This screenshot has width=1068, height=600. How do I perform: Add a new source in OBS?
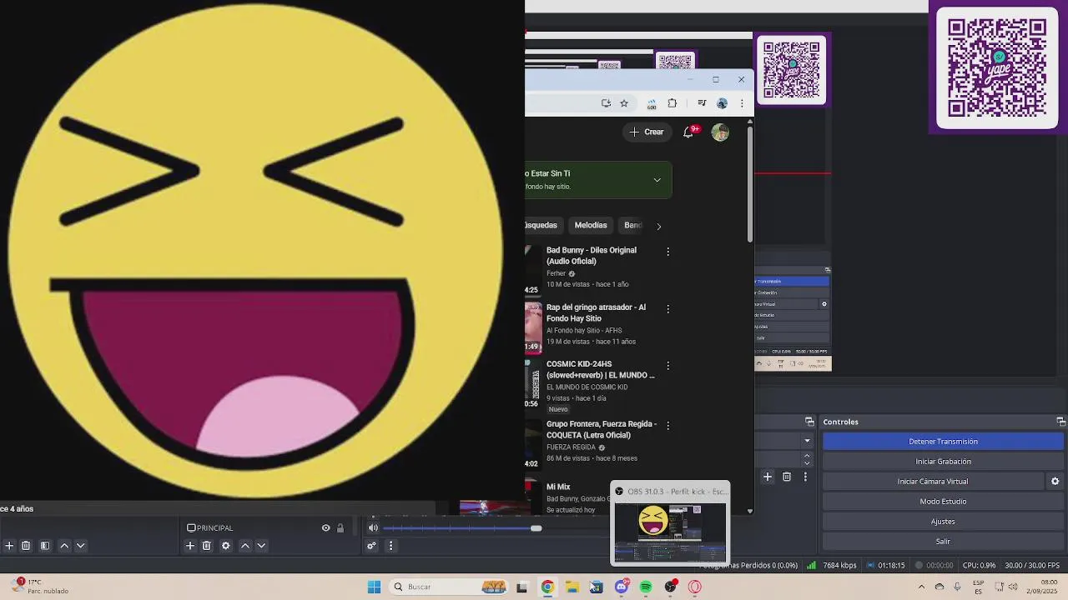[x=190, y=546]
